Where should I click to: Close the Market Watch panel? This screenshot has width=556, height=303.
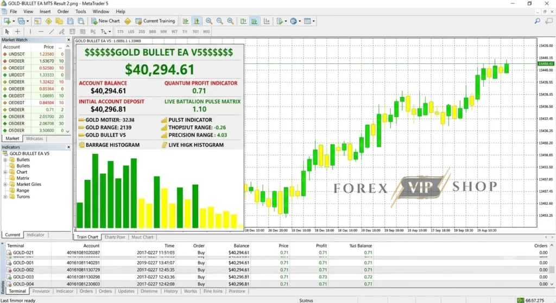pyautogui.click(x=68, y=40)
